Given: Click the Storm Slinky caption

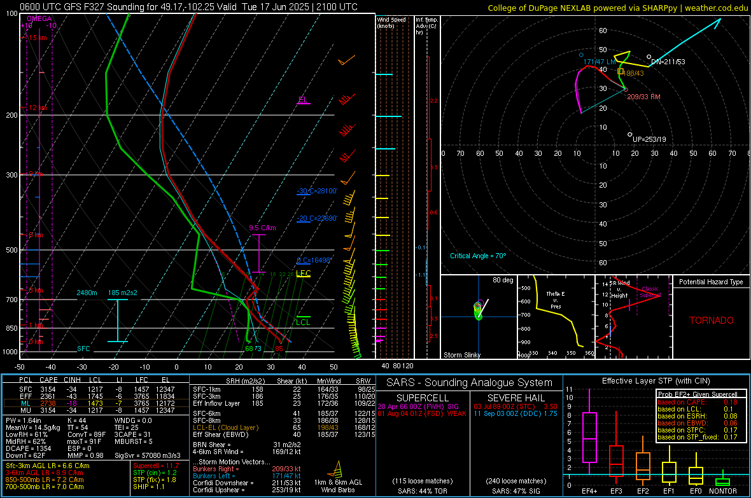Looking at the screenshot, I should 462,355.
